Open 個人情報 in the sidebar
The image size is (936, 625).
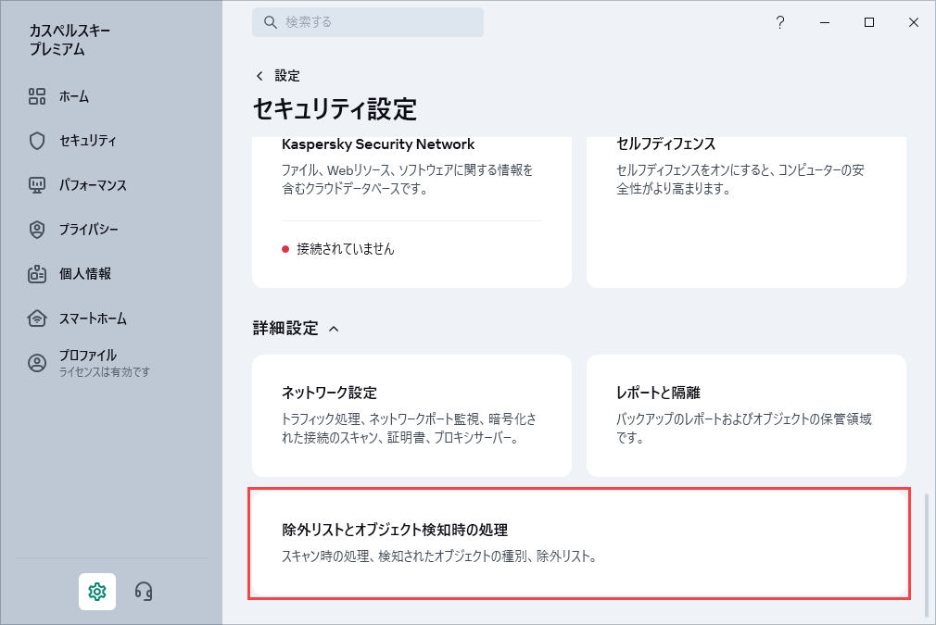point(84,274)
